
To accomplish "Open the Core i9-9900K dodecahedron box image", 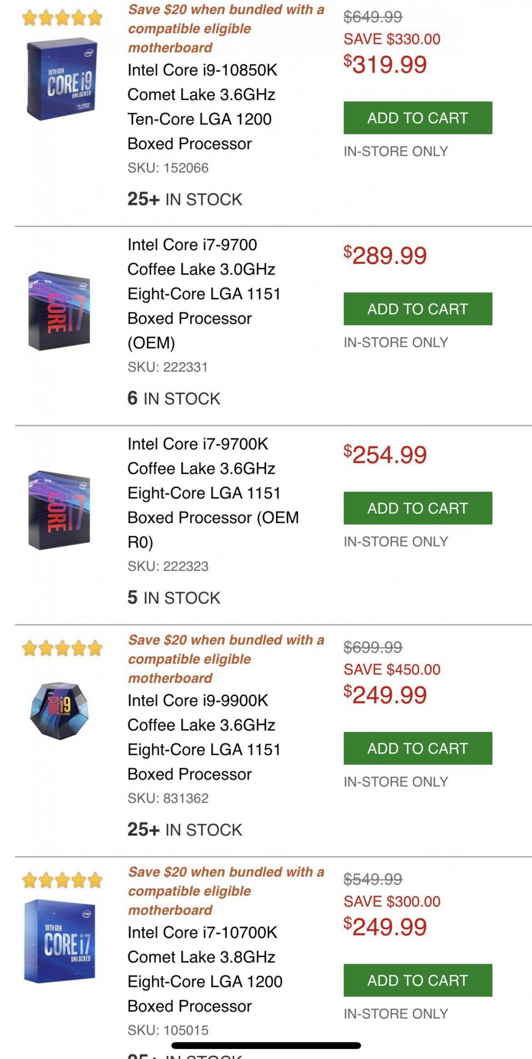I will pyautogui.click(x=59, y=710).
